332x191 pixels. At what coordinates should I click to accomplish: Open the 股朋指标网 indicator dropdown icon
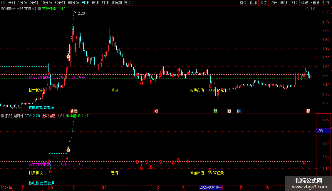coord(2,116)
